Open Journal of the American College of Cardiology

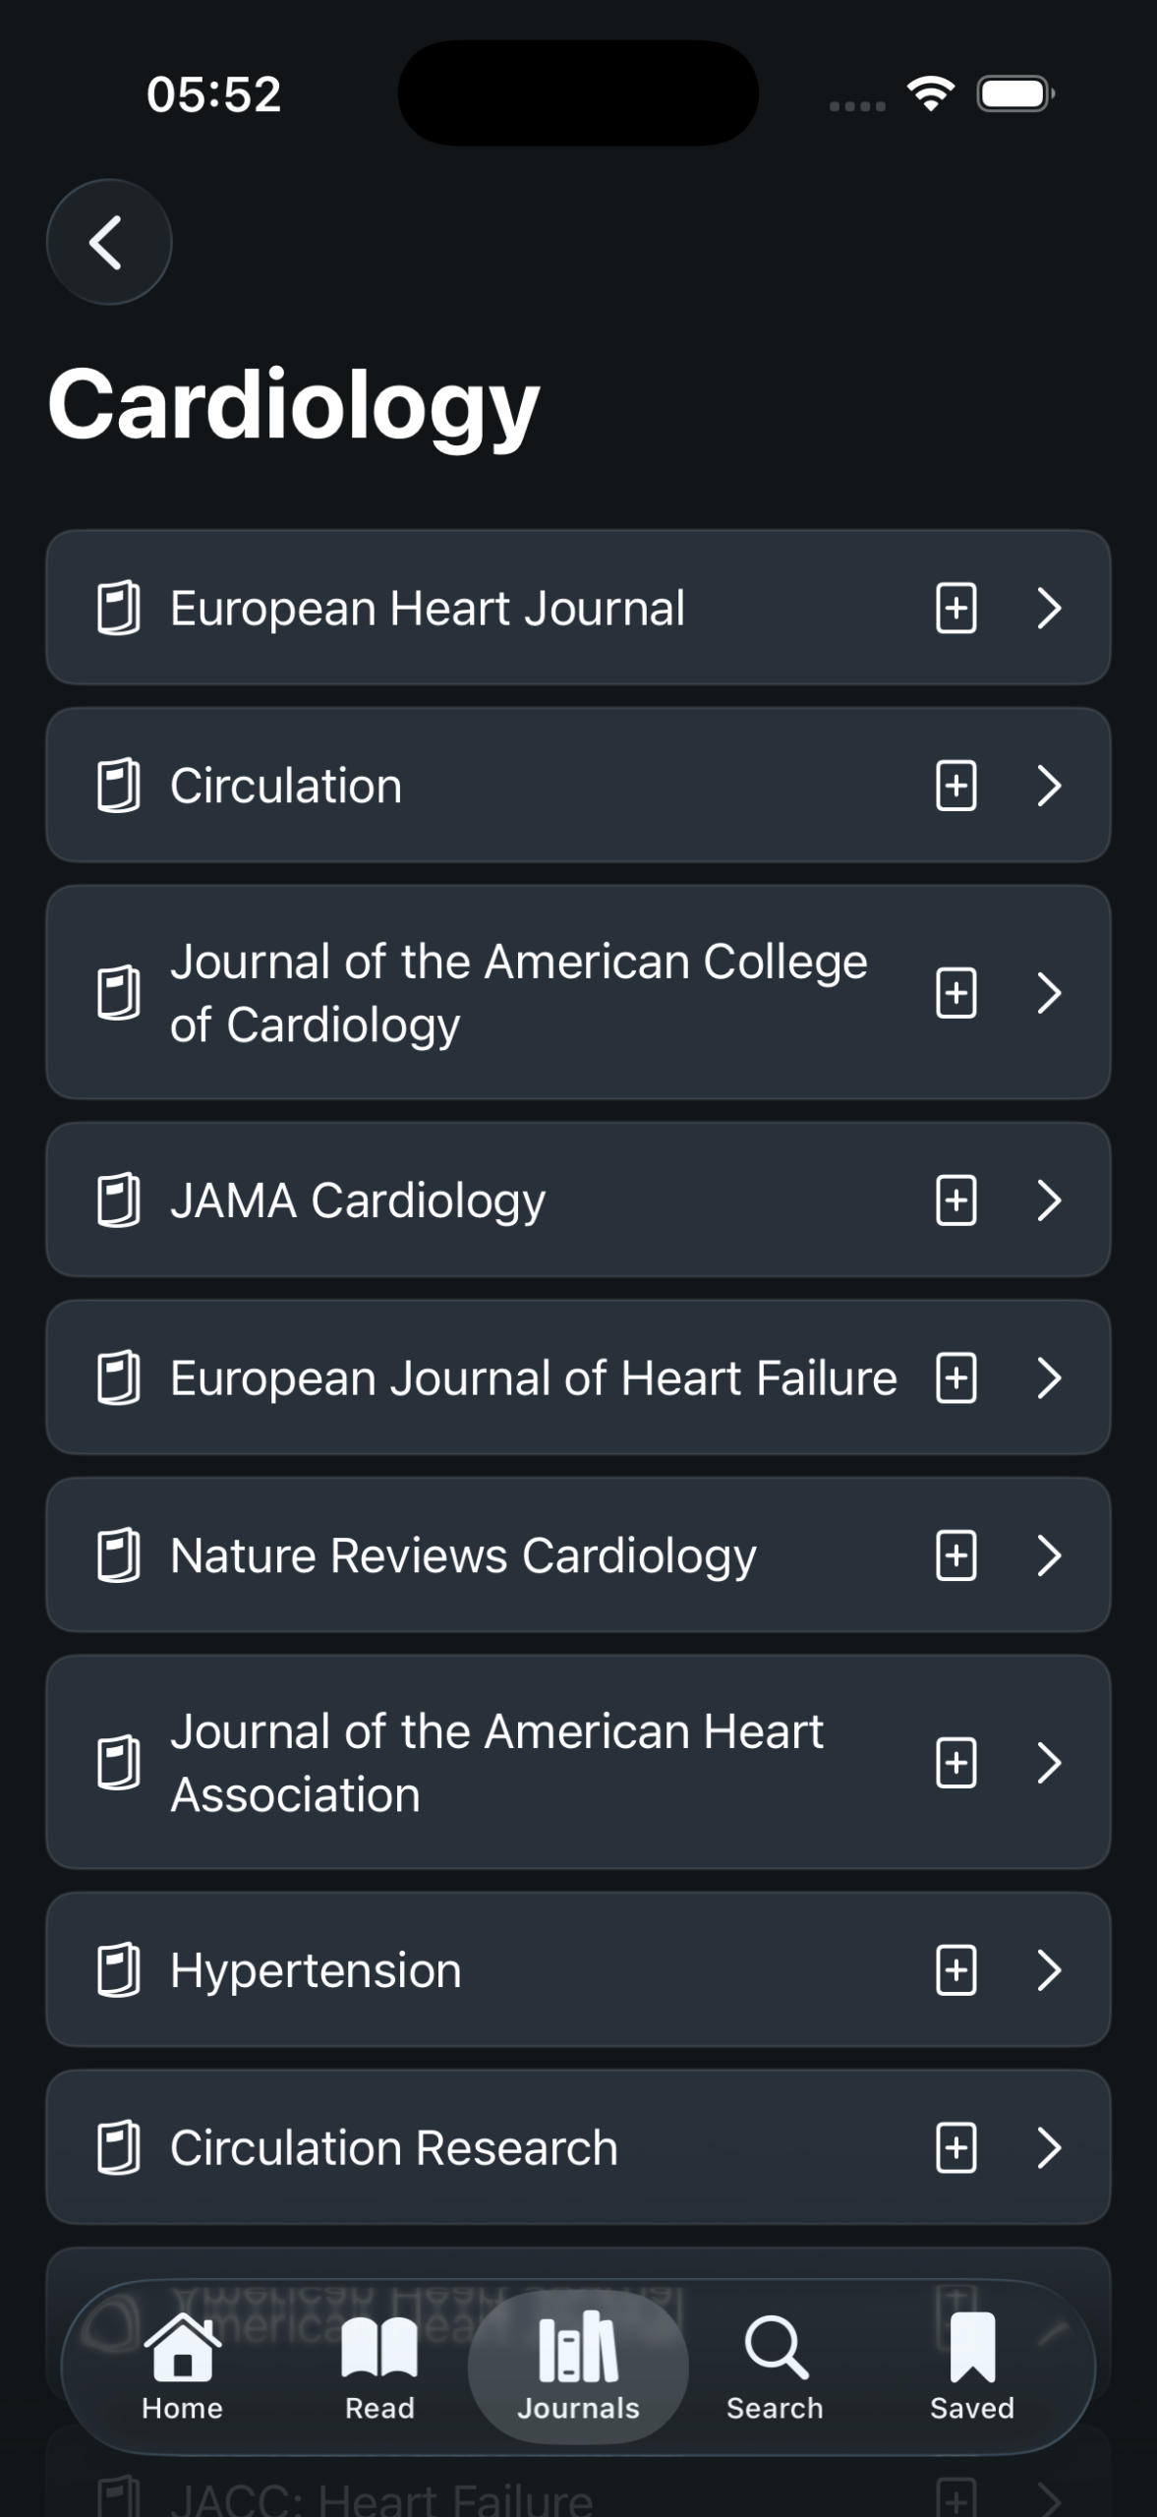pos(518,993)
